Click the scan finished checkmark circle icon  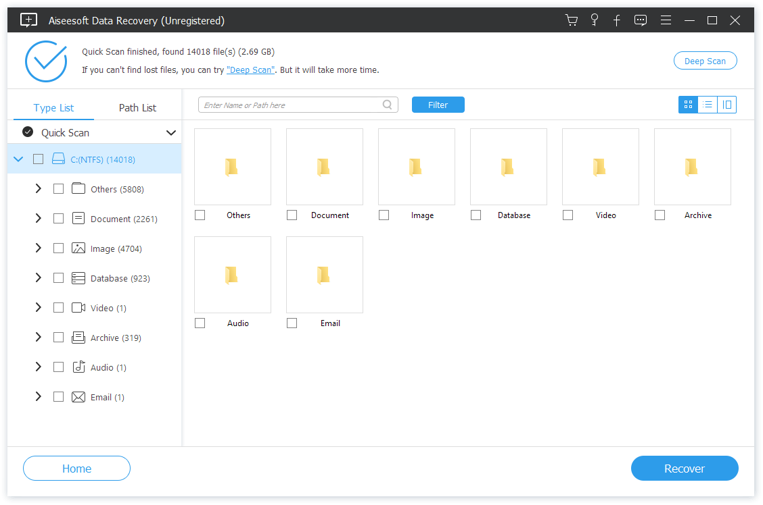tap(46, 61)
